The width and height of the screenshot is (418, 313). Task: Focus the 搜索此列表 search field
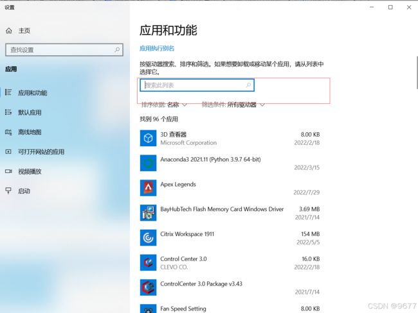click(x=197, y=85)
